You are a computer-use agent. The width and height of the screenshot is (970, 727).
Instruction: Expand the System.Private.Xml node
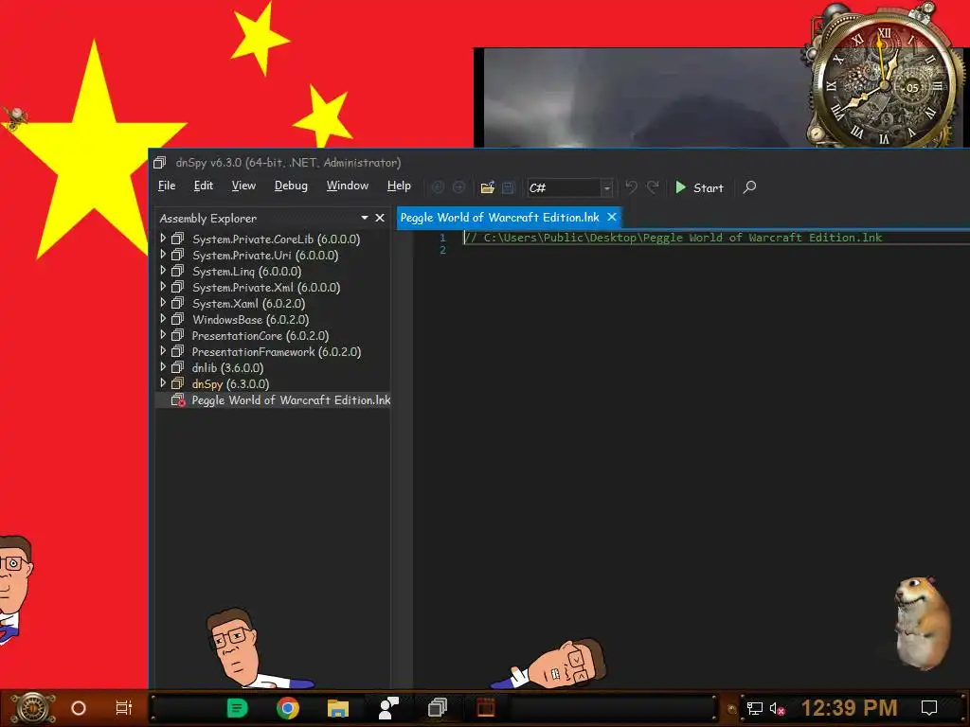(x=163, y=286)
